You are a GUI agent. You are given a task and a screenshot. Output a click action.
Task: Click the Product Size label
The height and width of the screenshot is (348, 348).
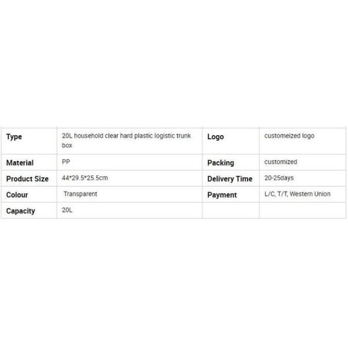27,179
